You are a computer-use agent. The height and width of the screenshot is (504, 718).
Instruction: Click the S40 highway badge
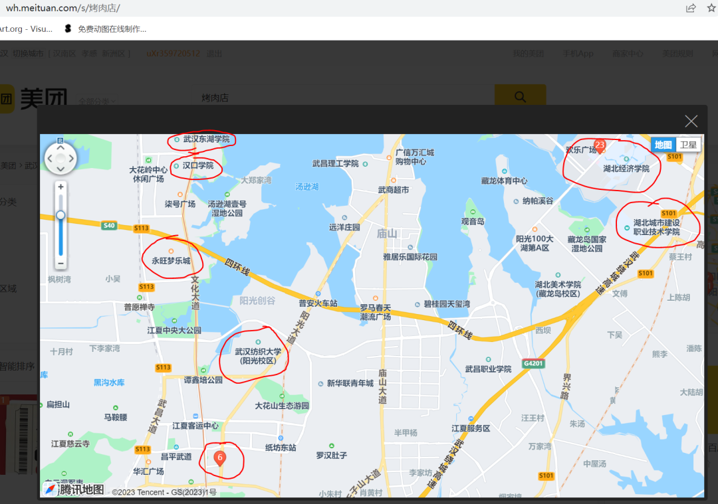(x=109, y=225)
